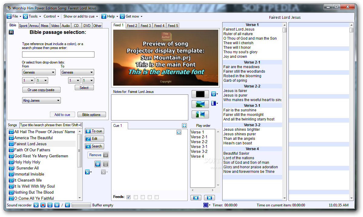Open recording folder icon in status bar
Screen dimensions: 363x217
click(57, 205)
